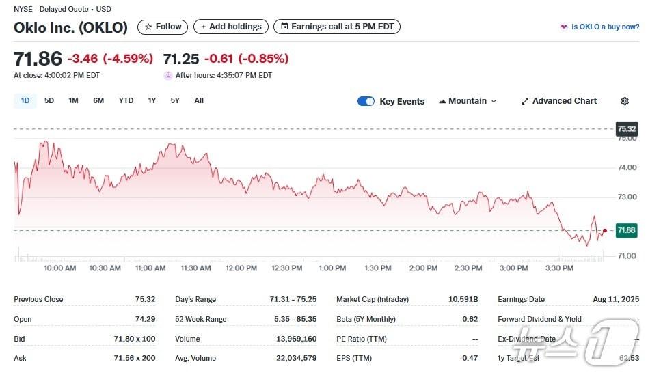
Task: Open the Advanced Chart view
Action: point(564,101)
